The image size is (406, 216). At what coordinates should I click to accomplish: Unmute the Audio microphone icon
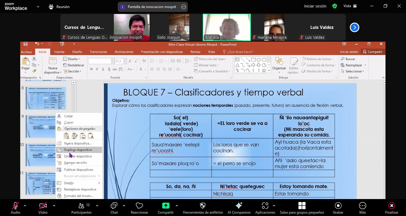[x=15, y=206]
